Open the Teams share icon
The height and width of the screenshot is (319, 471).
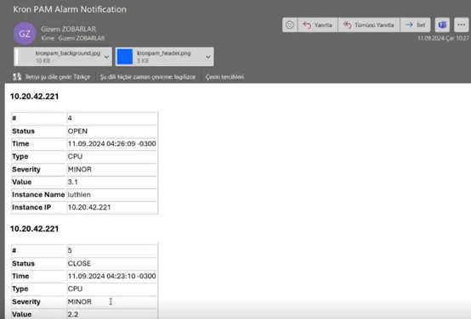click(x=442, y=25)
